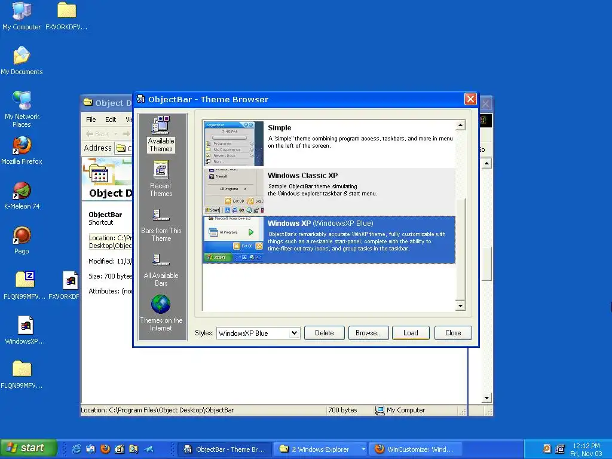
Task: Select Available Themes in the sidebar
Action: [161, 134]
